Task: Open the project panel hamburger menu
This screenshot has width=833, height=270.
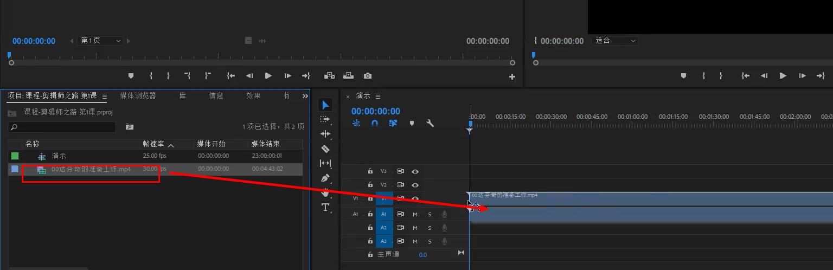Action: pos(104,96)
